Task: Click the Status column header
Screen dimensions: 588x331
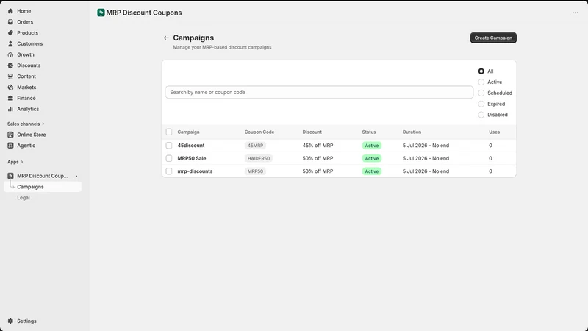Action: [369, 132]
